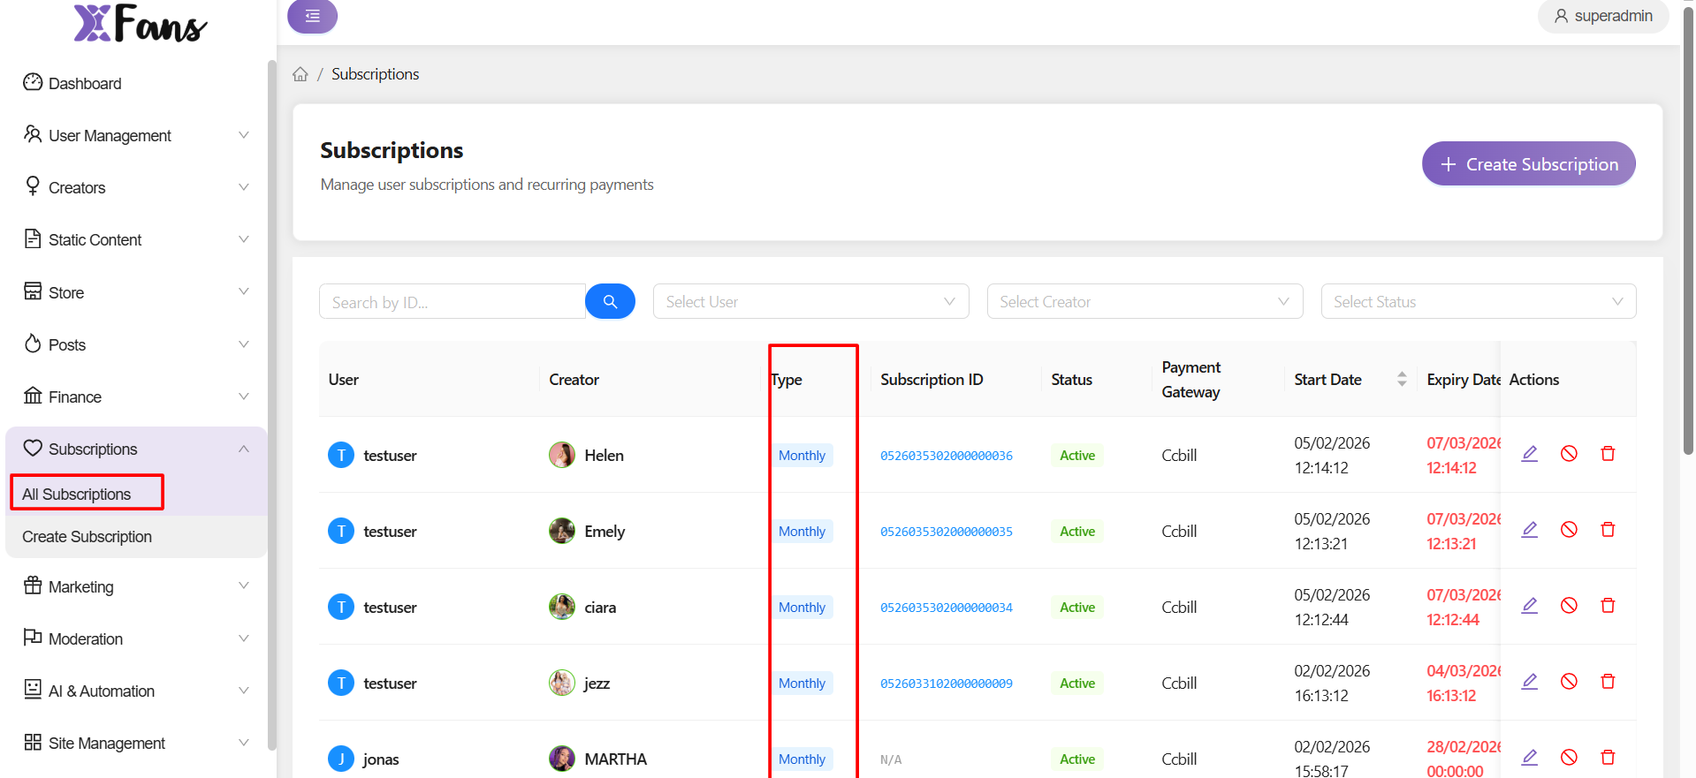Open the Select User dropdown

tap(810, 302)
